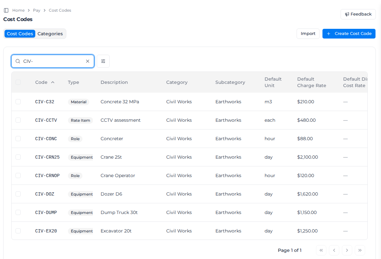Select all rows header checkbox
Image resolution: width=381 pixels, height=259 pixels.
18,82
